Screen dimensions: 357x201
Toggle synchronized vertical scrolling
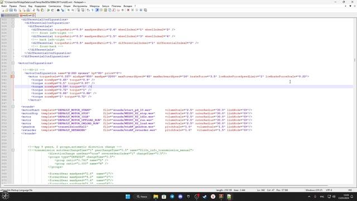pos(78,10)
